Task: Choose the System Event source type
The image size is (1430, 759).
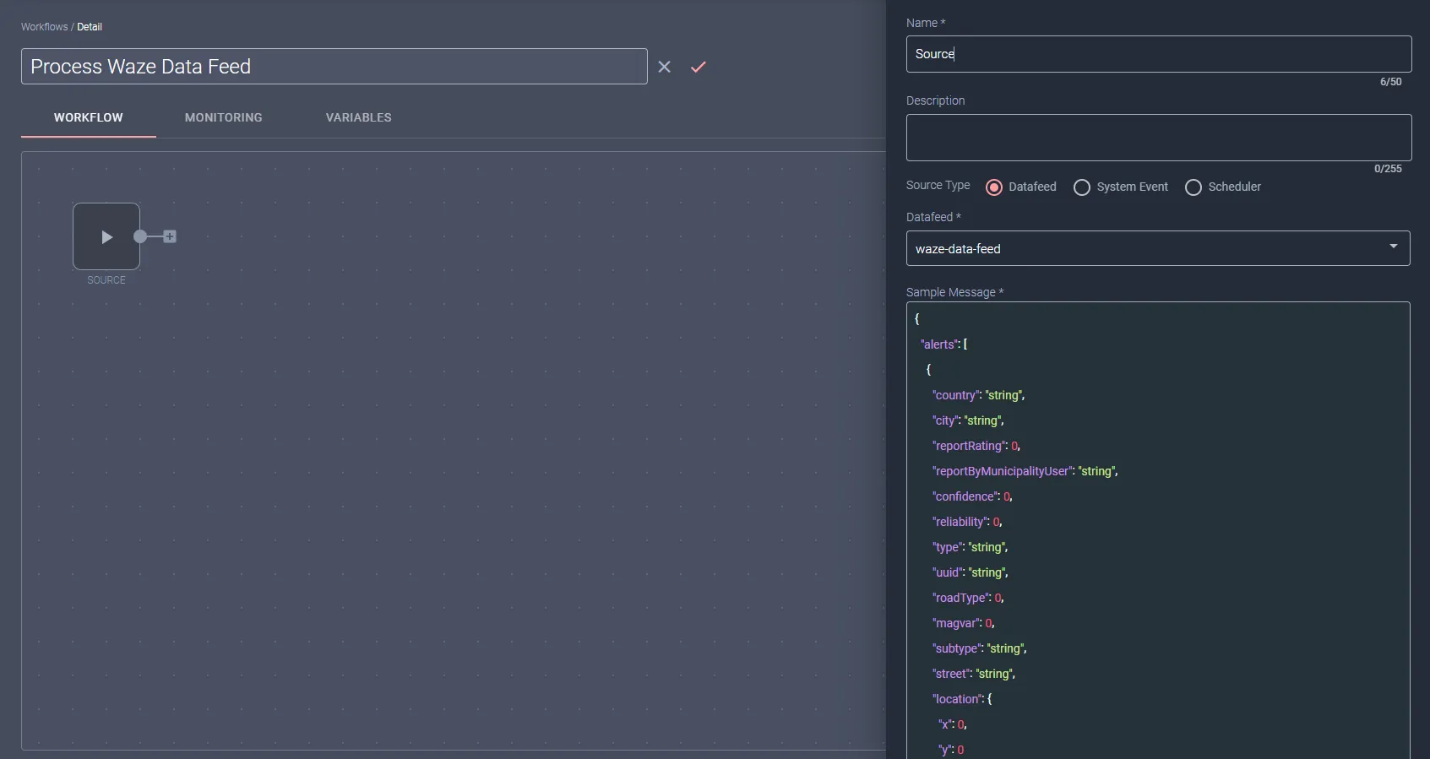Action: coord(1082,187)
